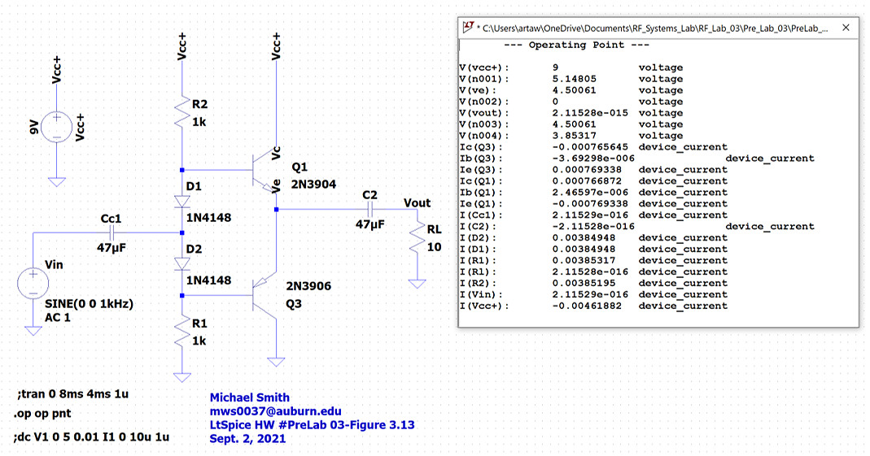Select the Ib(Q1) device current row
The height and width of the screenshot is (456, 870).
[x=593, y=193]
